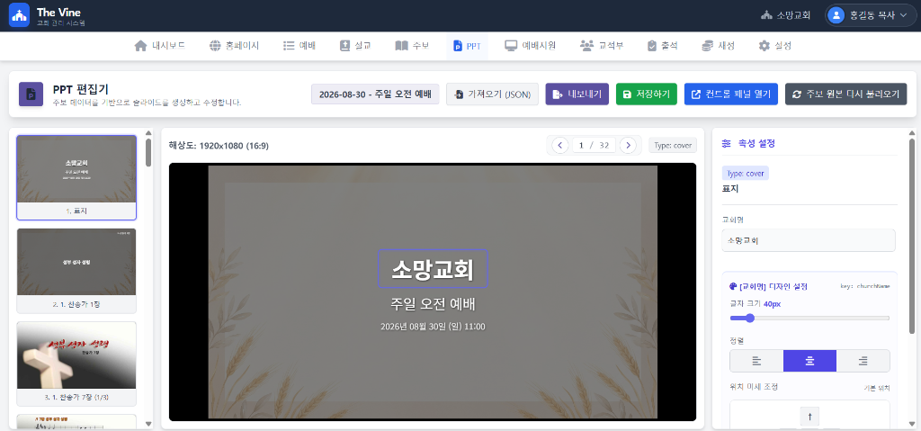Open the control panel with blue button
The image size is (921, 431).
[x=731, y=94]
